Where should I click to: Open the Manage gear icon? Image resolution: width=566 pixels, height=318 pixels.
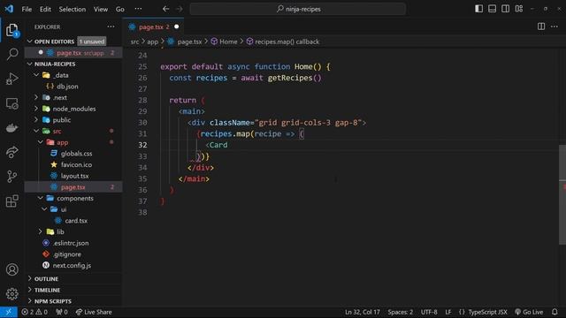tap(11, 294)
